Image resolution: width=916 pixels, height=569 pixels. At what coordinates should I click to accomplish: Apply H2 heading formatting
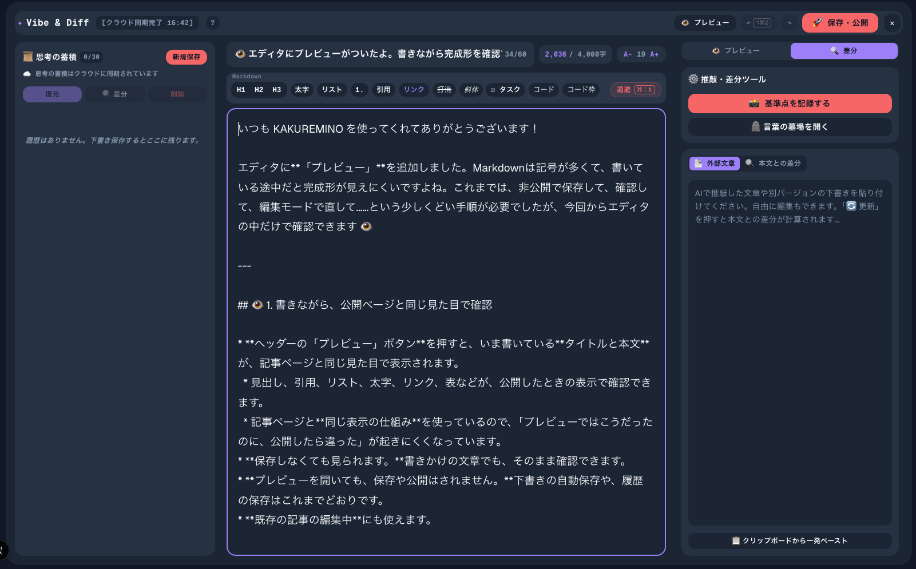(x=259, y=90)
